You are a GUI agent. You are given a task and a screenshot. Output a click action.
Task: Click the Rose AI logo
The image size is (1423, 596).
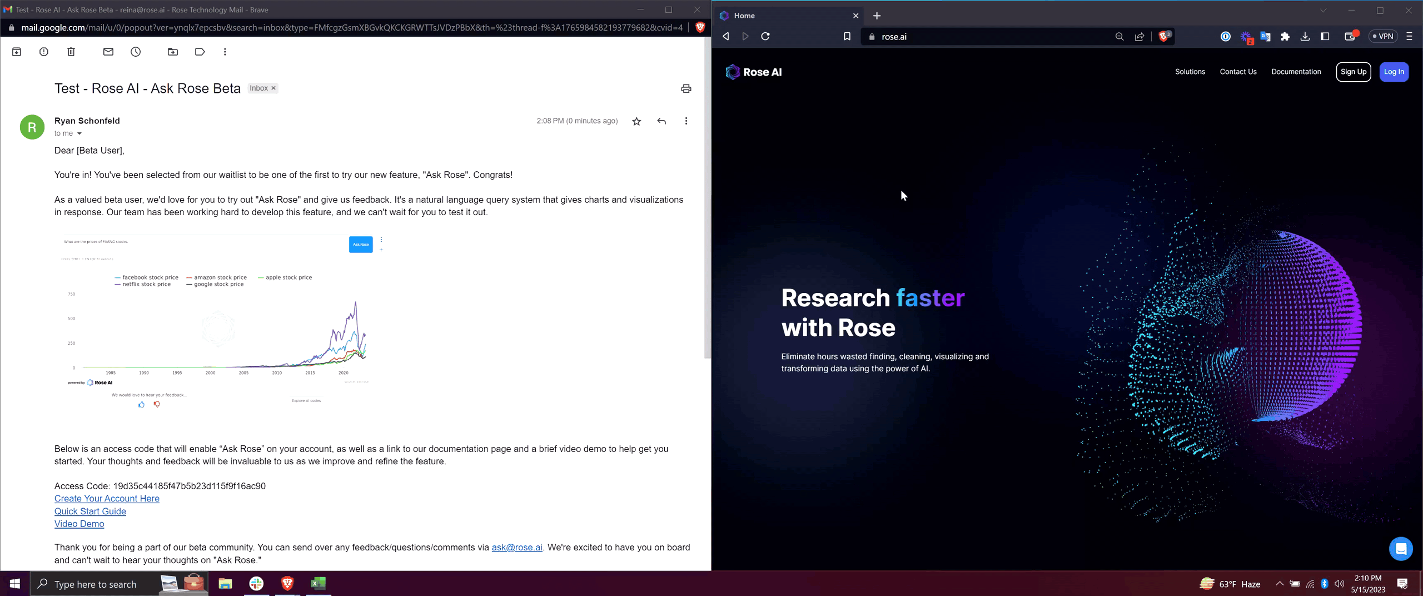[x=754, y=72]
